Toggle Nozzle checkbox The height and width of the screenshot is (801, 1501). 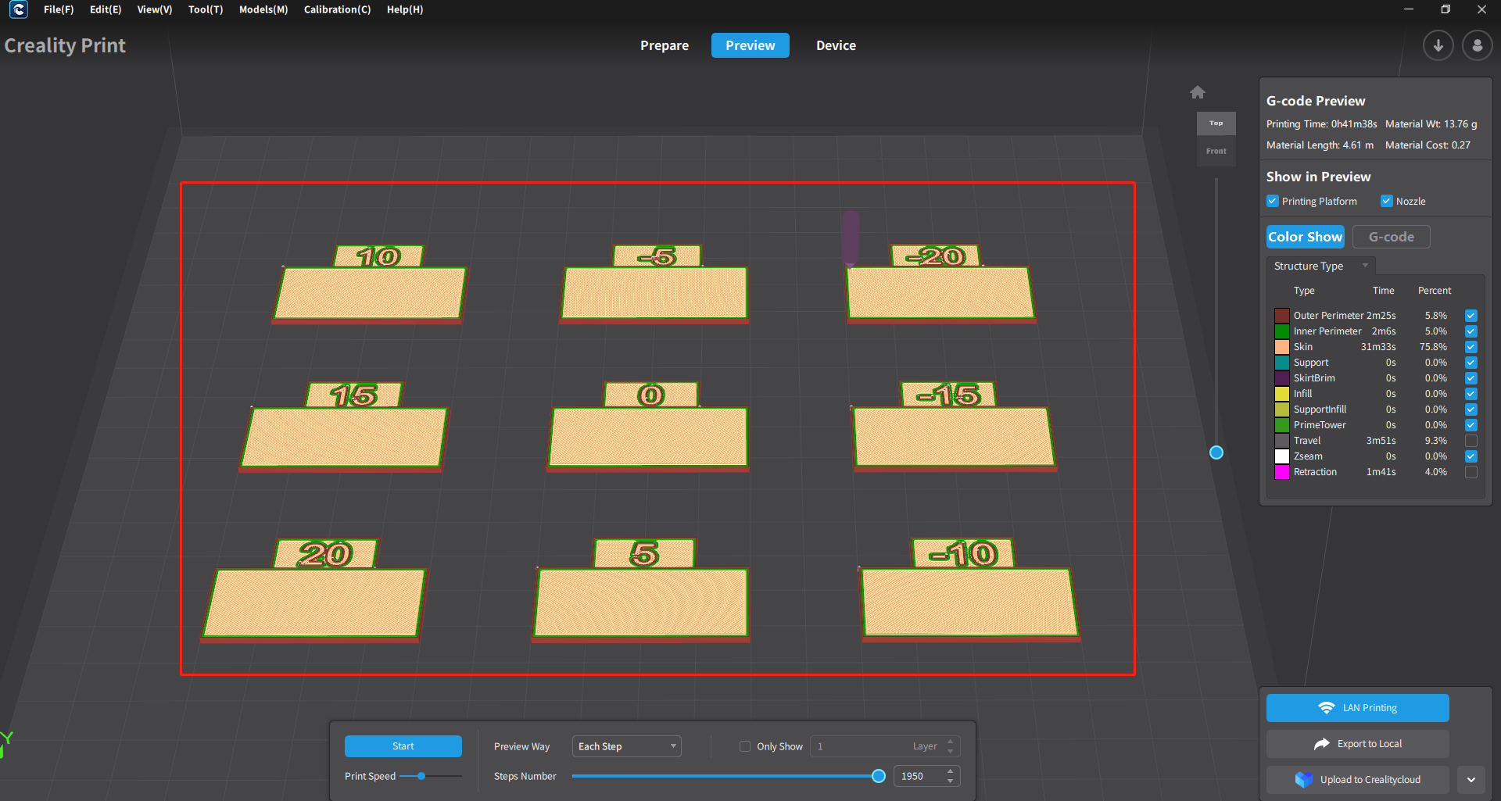1387,202
